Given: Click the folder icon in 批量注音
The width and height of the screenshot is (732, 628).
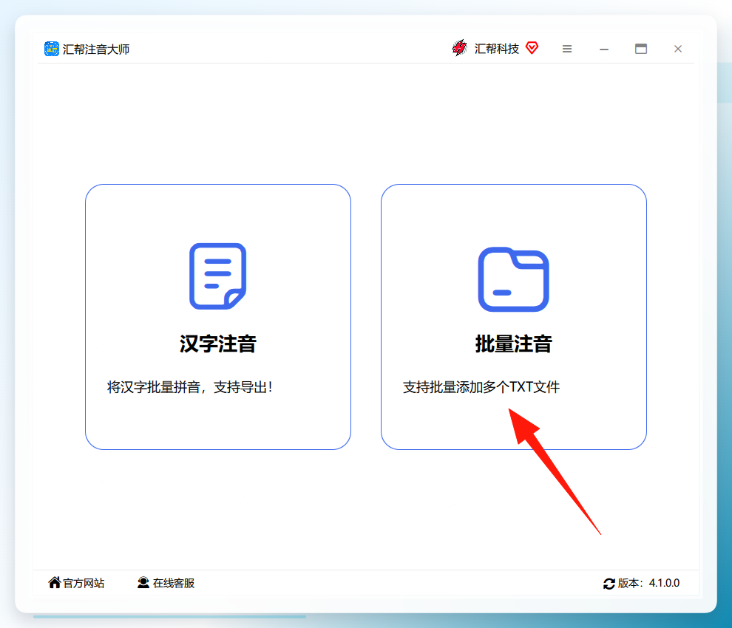Looking at the screenshot, I should coord(514,279).
